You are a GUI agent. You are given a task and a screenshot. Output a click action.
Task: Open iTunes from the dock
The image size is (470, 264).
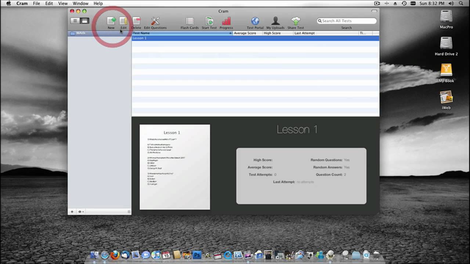click(156, 255)
